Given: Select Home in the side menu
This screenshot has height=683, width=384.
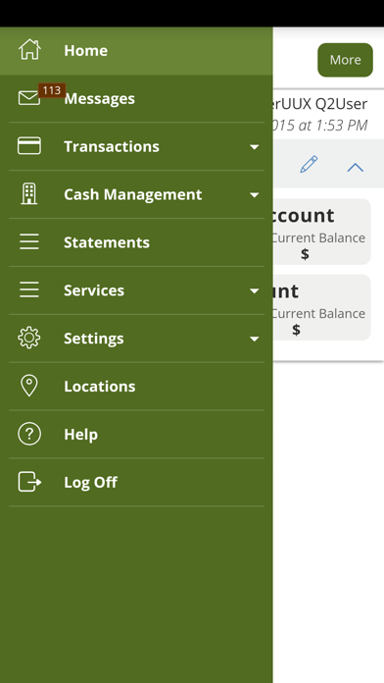Looking at the screenshot, I should [x=136, y=50].
